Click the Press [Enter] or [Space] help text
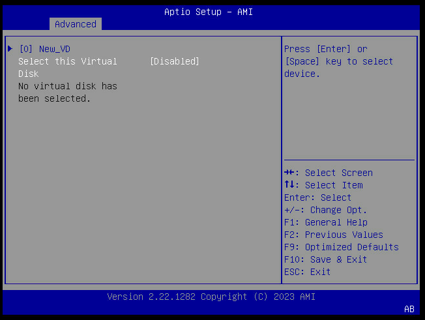The image size is (425, 320). coord(338,61)
